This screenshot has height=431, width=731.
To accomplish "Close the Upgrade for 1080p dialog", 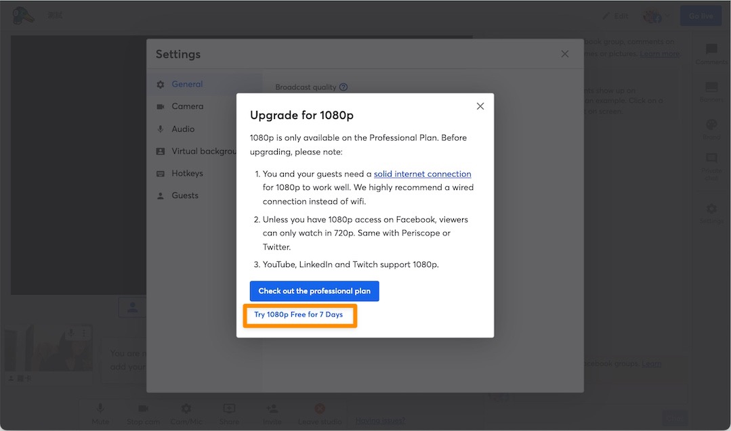I will [x=480, y=106].
